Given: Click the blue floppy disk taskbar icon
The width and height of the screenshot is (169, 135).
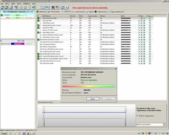Looking at the screenshot, I should click(24, 133).
